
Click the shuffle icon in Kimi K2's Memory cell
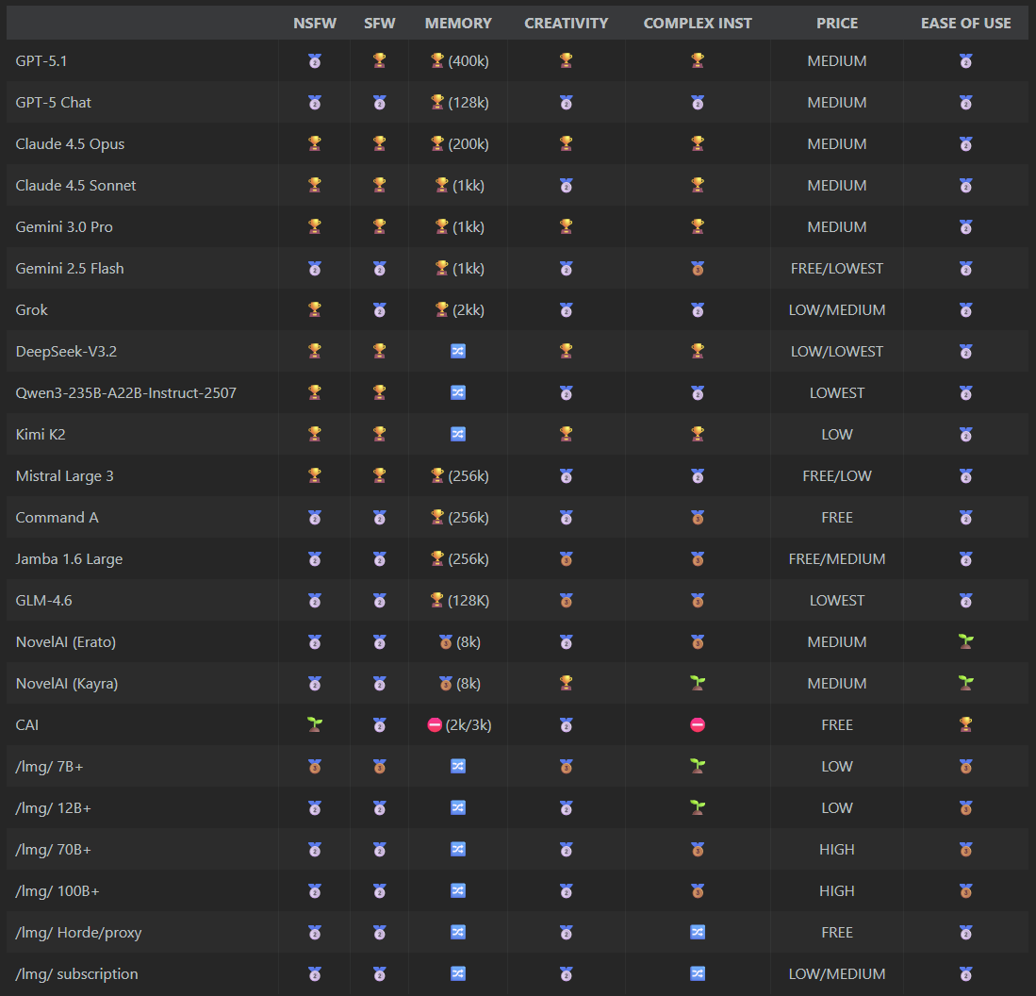458,434
